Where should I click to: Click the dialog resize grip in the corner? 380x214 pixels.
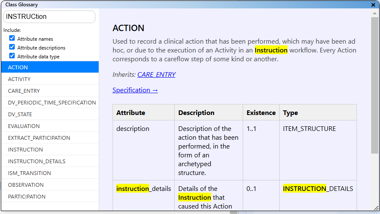coord(376,208)
